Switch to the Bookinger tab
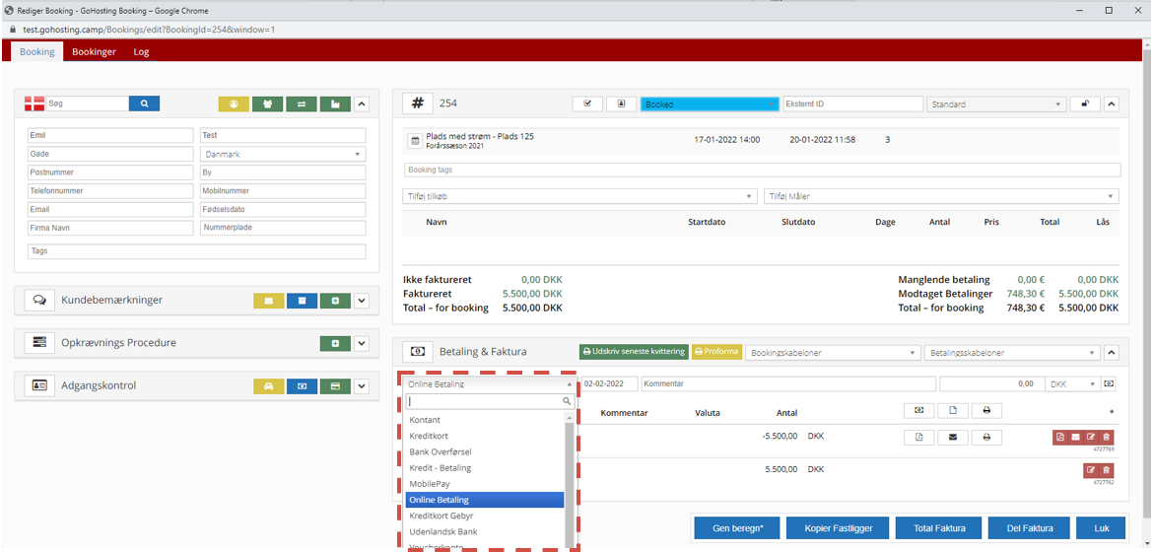 (94, 51)
